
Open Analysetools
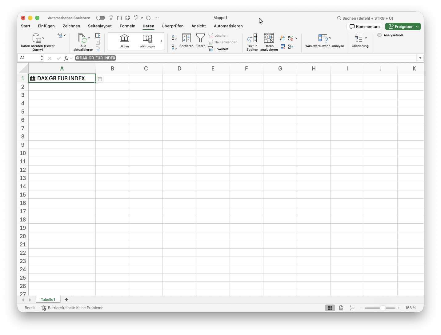pos(391,35)
